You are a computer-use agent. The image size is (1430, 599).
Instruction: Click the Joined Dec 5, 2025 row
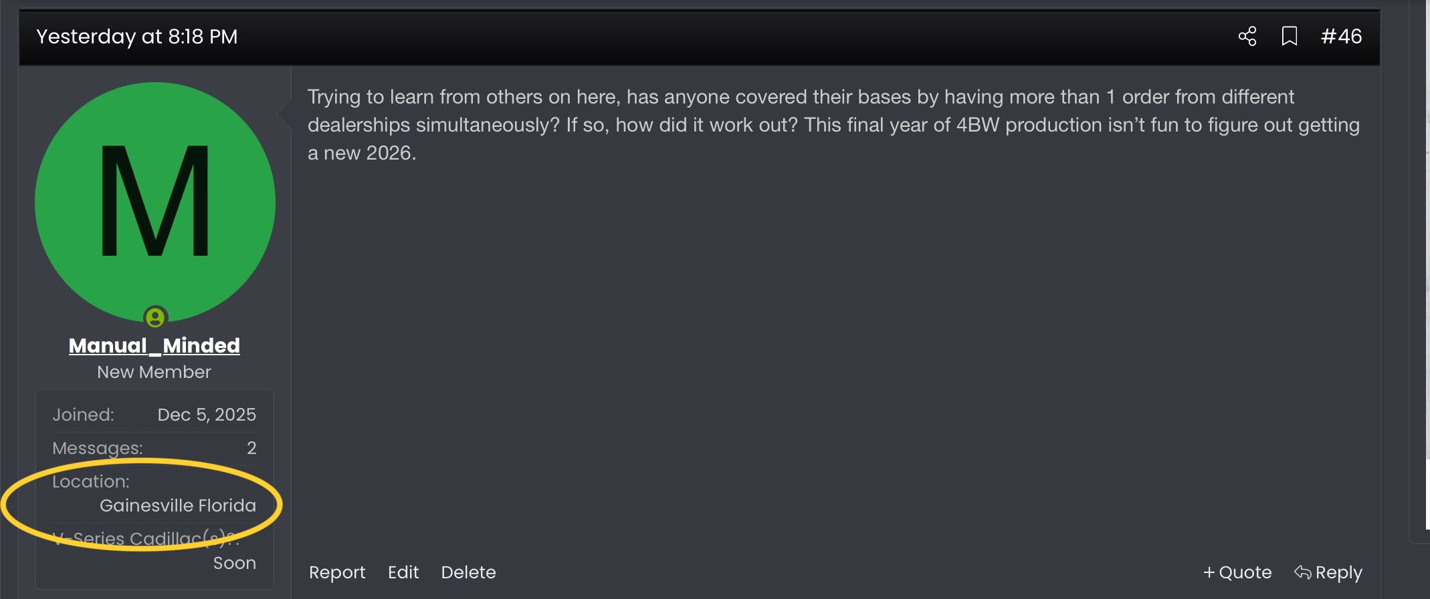[155, 415]
